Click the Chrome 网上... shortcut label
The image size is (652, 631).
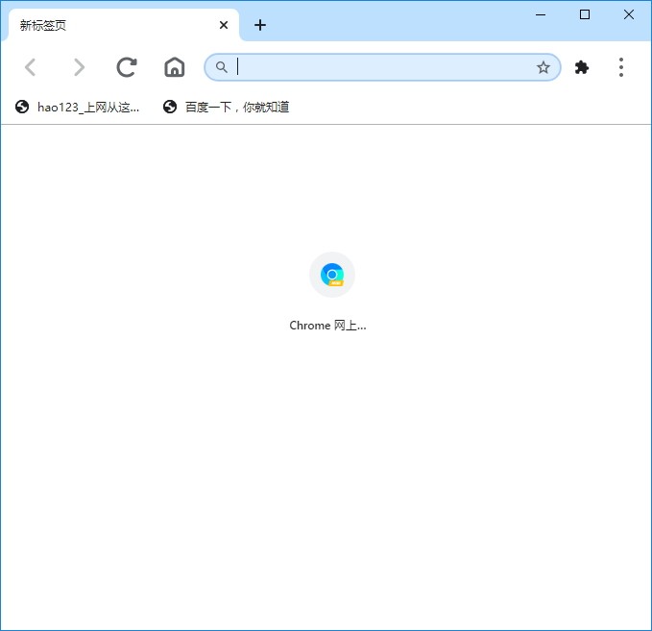327,326
